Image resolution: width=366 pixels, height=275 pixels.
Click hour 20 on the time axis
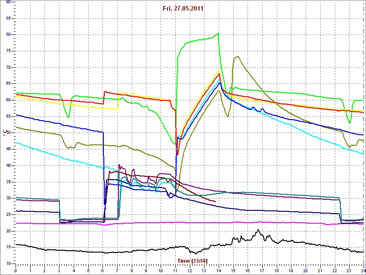[306, 270]
